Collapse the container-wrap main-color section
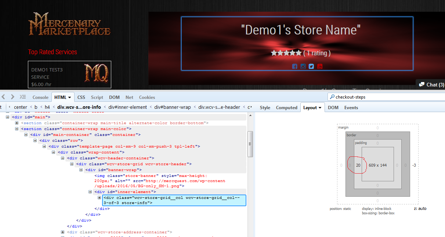445x237 pixels. pos(17,129)
